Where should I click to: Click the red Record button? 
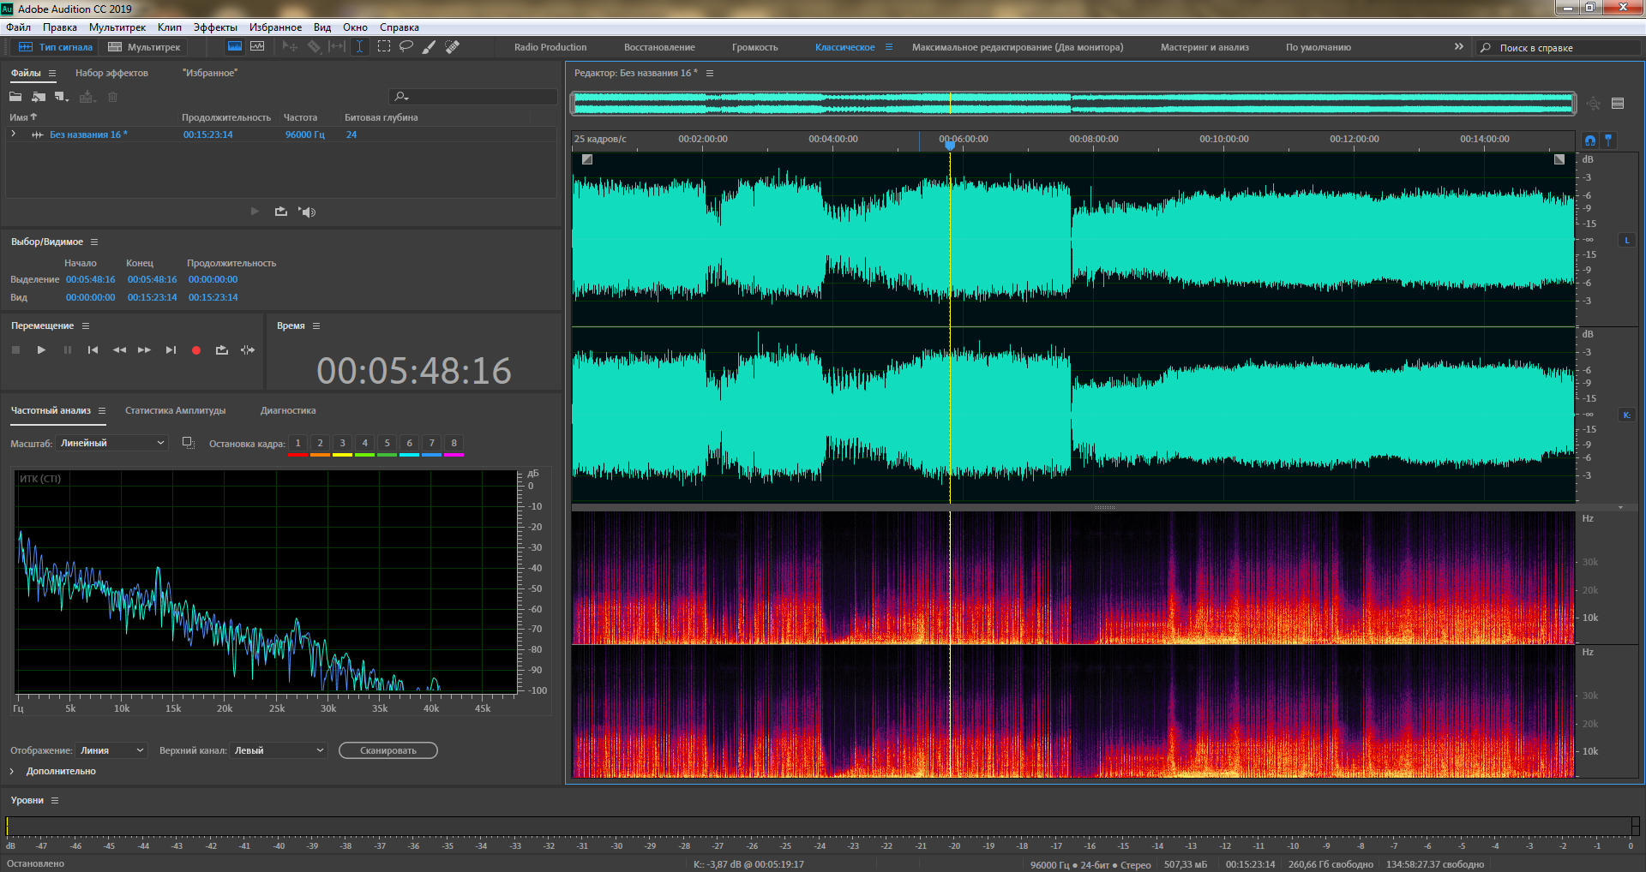click(x=196, y=350)
